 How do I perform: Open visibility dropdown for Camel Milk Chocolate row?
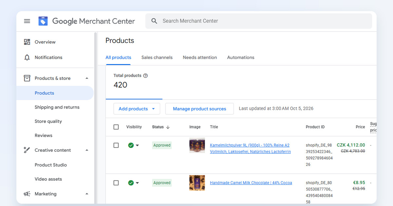pos(137,183)
